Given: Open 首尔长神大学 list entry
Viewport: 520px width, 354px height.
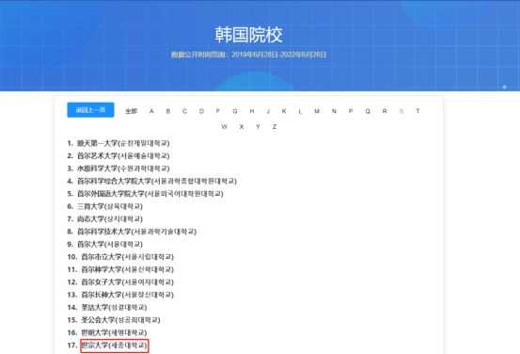Looking at the screenshot, I should pyautogui.click(x=127, y=295).
